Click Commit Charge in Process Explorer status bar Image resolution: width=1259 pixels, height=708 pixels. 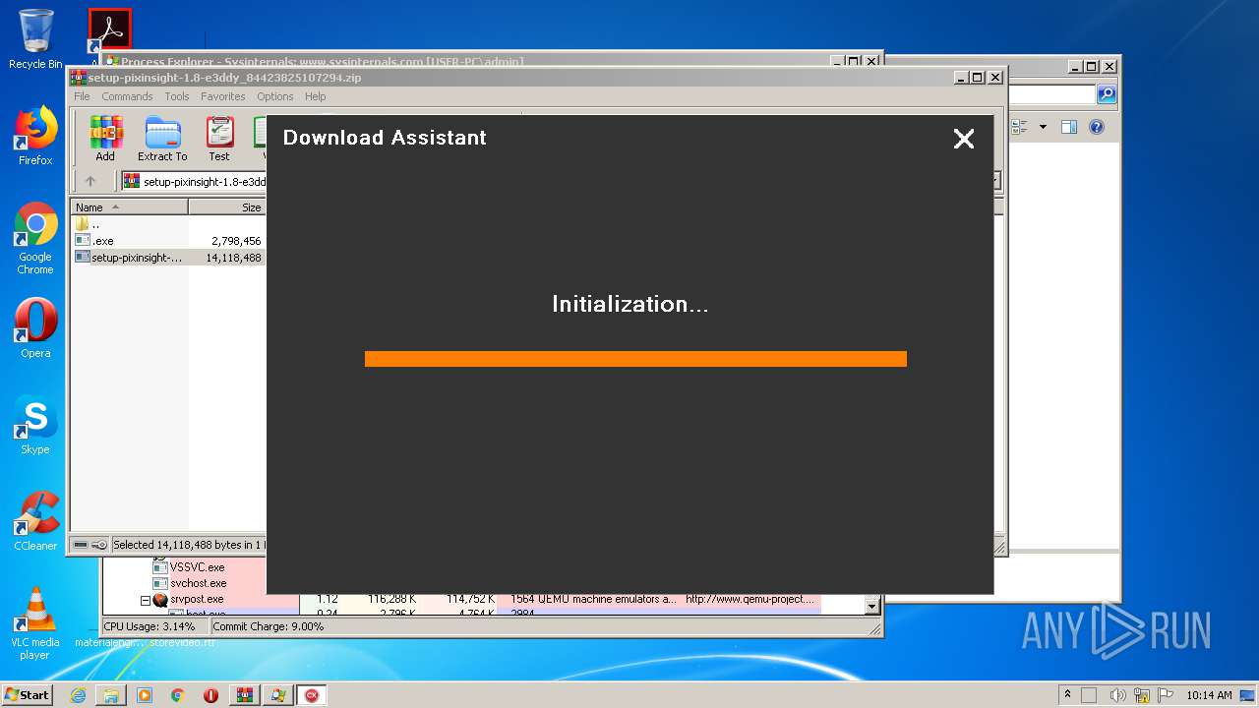coord(268,626)
